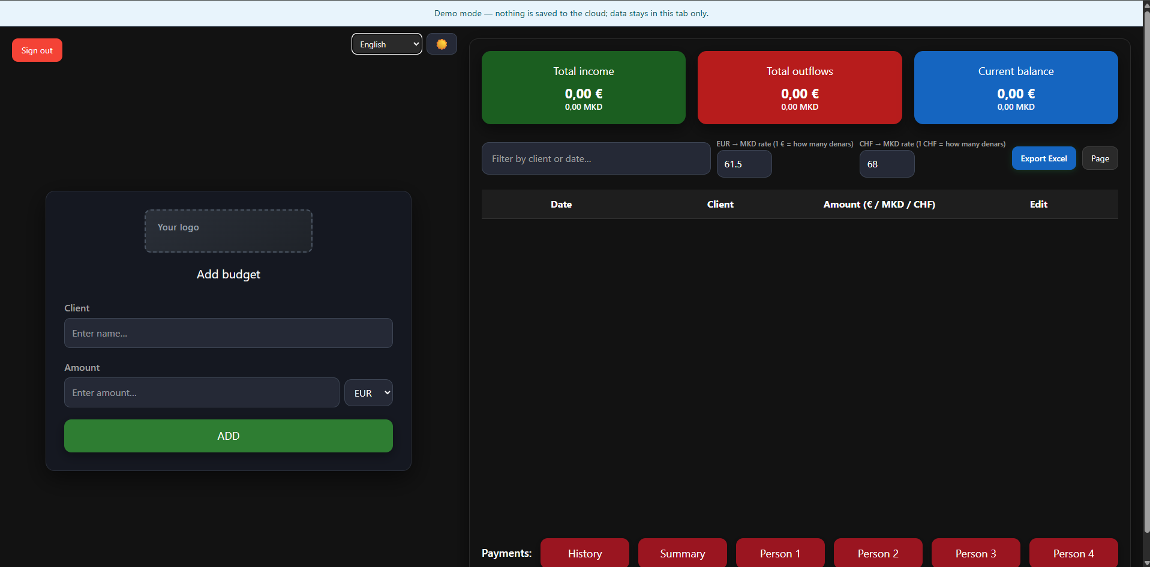Viewport: 1150px width, 567px height.
Task: Open the EUR currency dropdown
Action: pyautogui.click(x=368, y=393)
